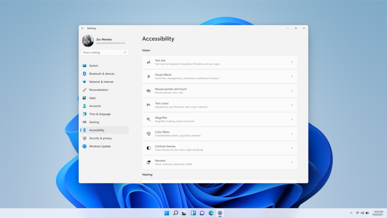This screenshot has width=387, height=218.
Task: Click the System monitor icon in sidebar
Action: tap(84, 66)
